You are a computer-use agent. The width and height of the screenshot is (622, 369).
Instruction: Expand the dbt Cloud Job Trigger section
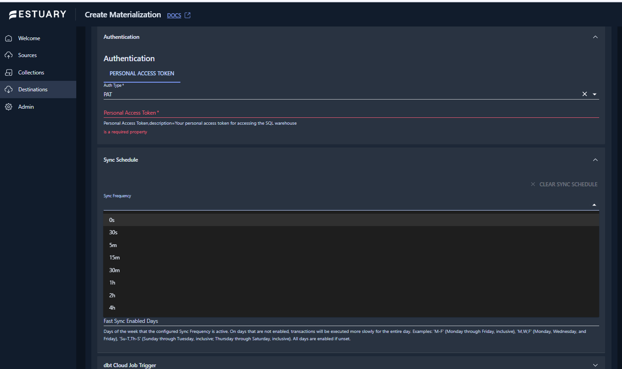click(x=595, y=365)
